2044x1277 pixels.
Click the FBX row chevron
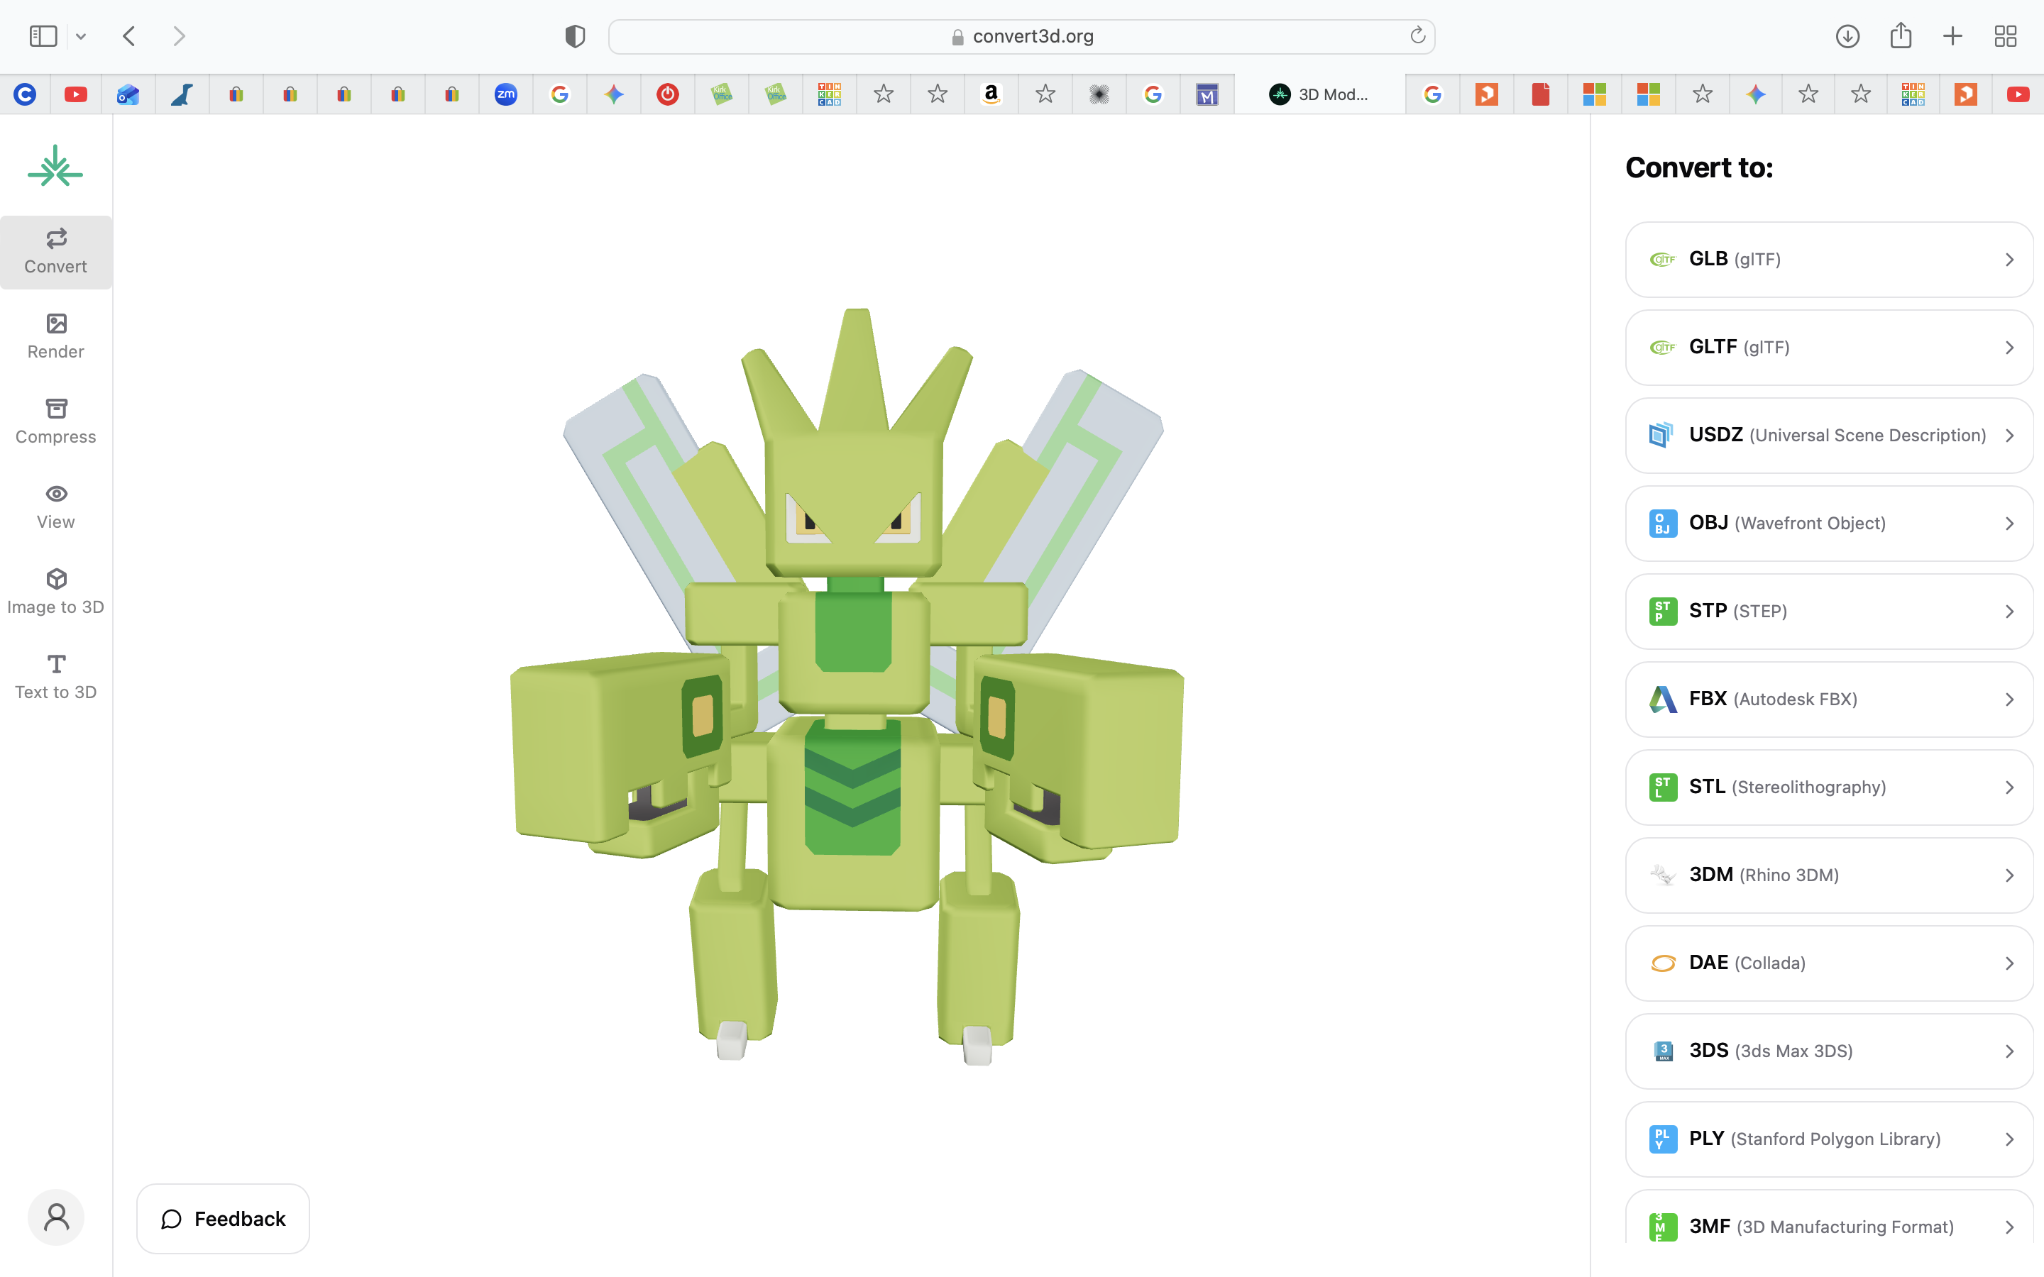[x=2009, y=699]
